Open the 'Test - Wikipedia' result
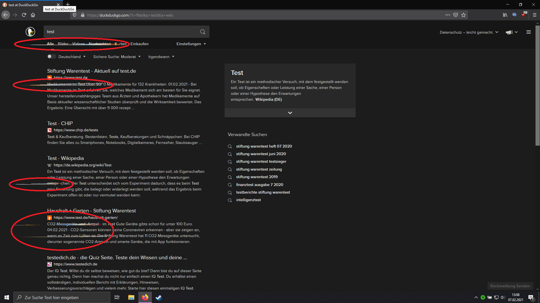 pyautogui.click(x=66, y=158)
